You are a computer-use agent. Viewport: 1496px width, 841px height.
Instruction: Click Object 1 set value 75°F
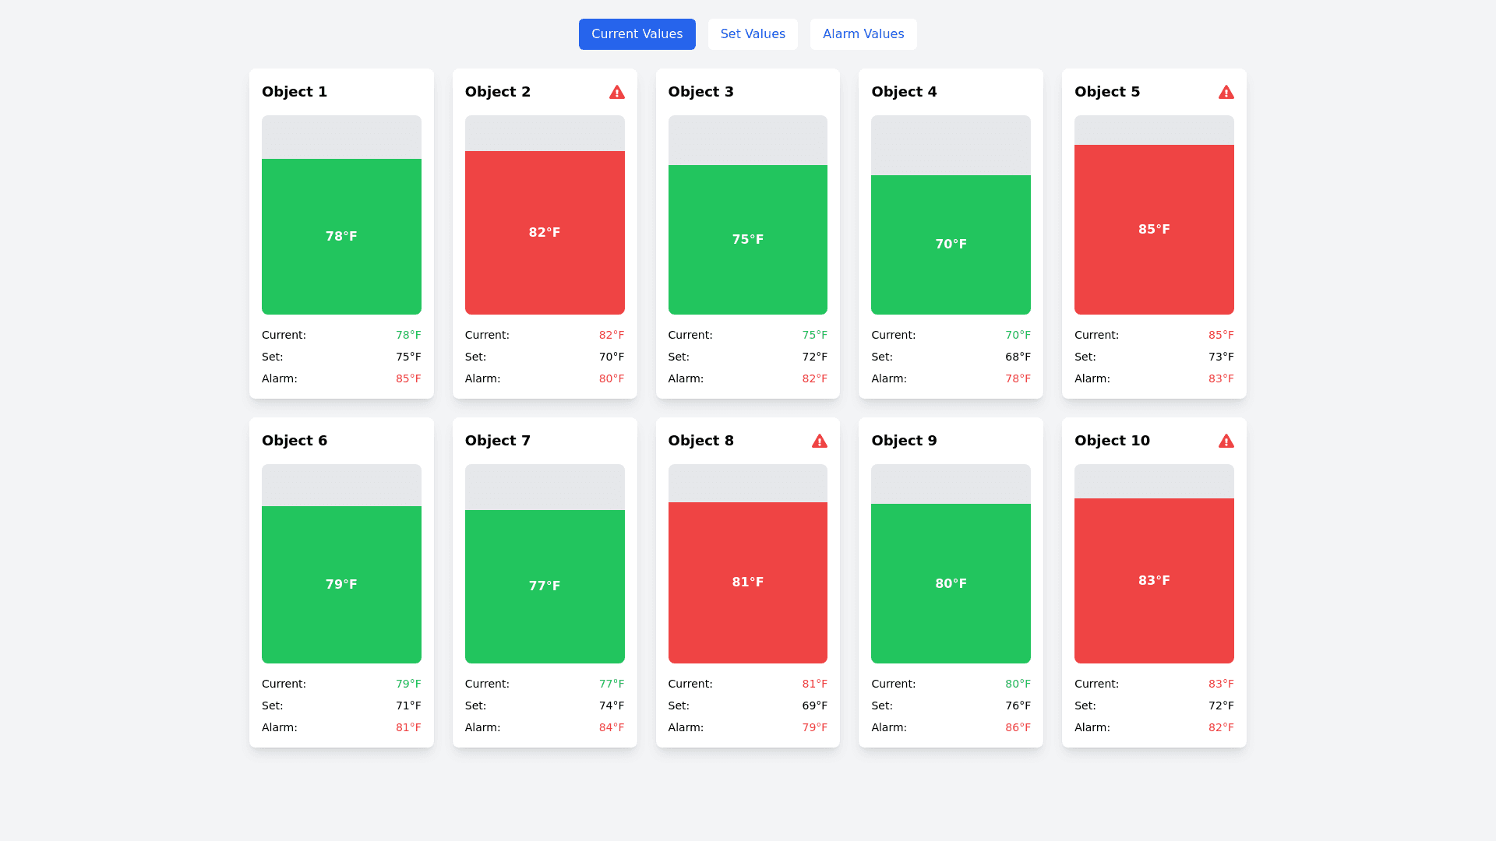coord(408,357)
